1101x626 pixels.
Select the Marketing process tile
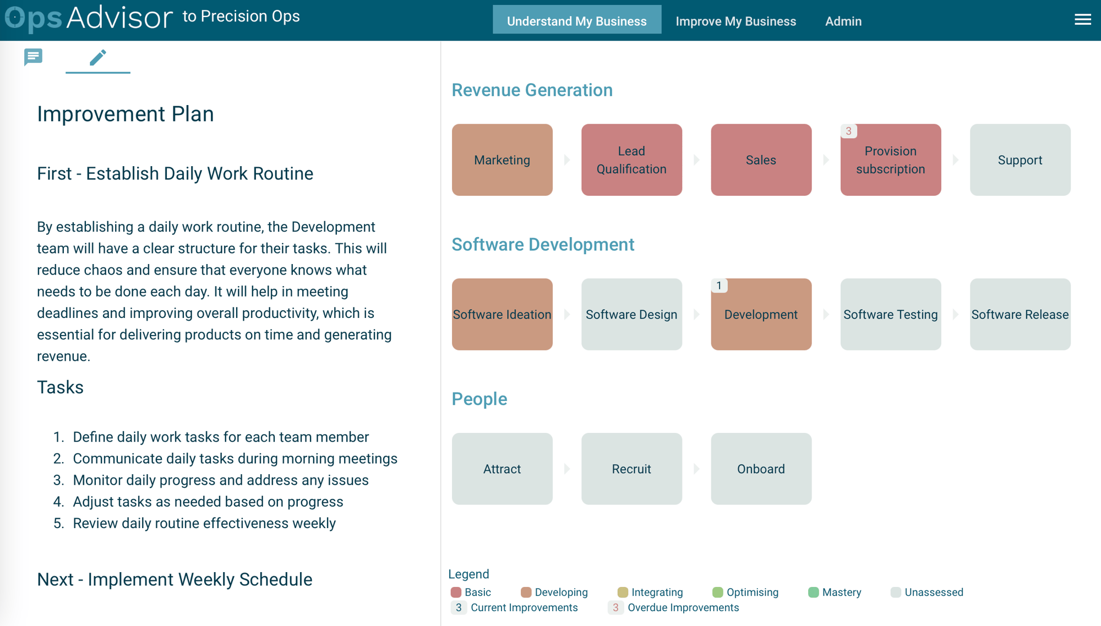[x=502, y=160]
